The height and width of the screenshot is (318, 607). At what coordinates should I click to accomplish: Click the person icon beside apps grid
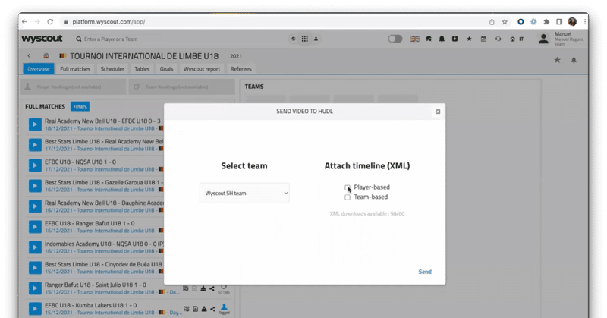pos(316,39)
